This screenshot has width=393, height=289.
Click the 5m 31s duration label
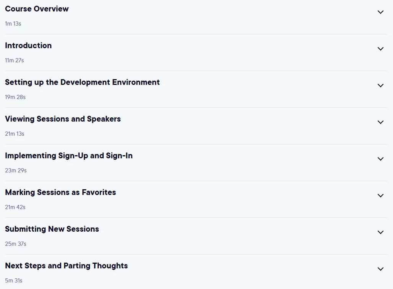[x=14, y=281]
